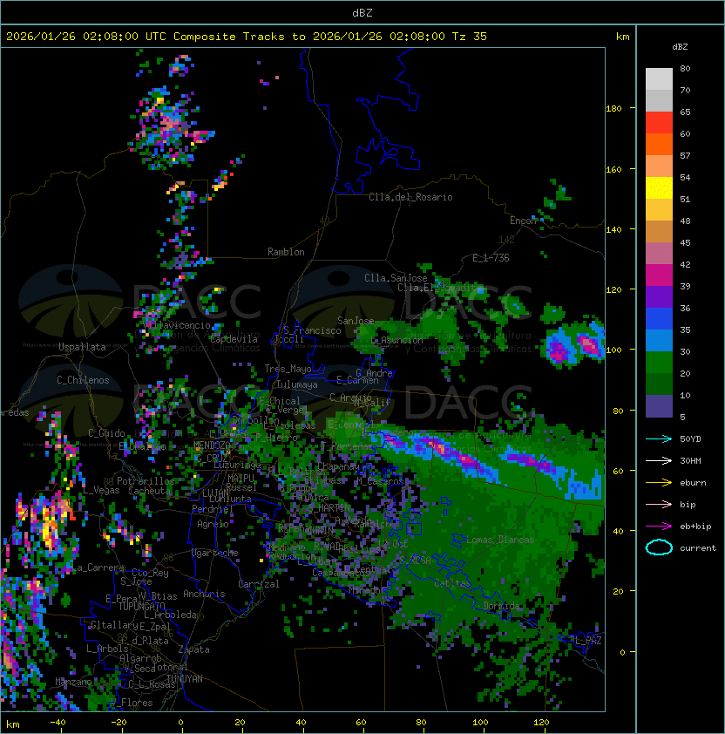Pick the purple dBZ legend swatch
Screen dimensions: 725x734
659,296
